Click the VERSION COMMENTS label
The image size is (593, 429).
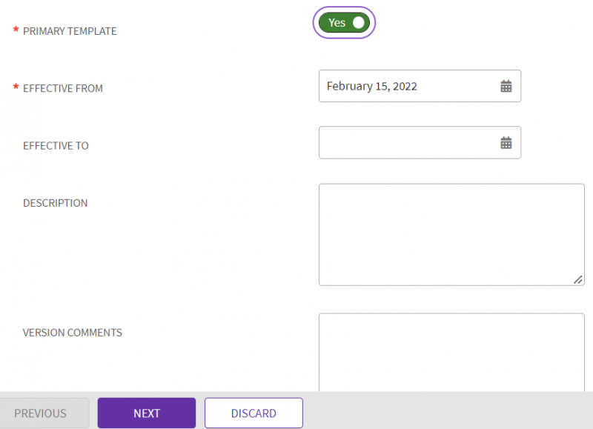pos(72,333)
